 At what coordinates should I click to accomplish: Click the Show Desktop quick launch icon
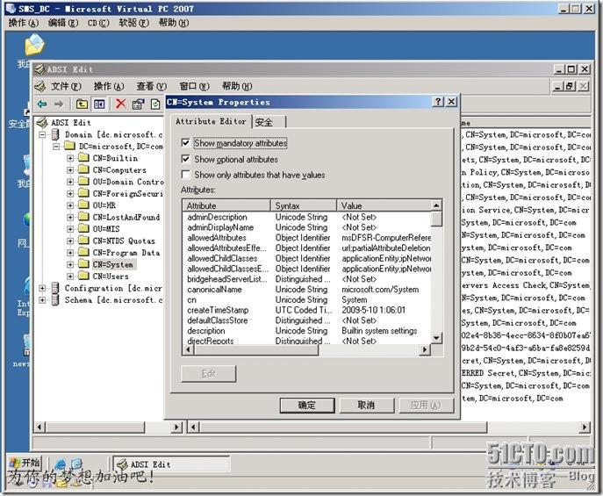[77, 464]
